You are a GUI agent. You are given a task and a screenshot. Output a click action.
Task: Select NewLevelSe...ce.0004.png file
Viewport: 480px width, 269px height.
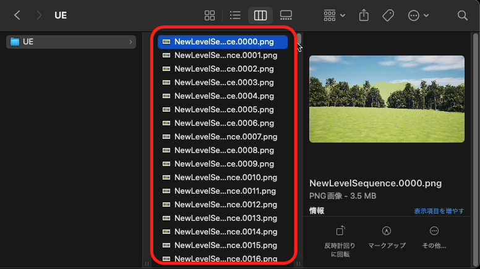point(223,96)
